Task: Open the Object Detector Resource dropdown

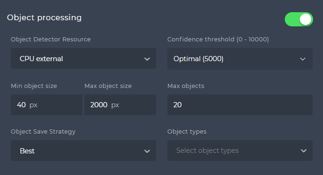Action: click(83, 58)
